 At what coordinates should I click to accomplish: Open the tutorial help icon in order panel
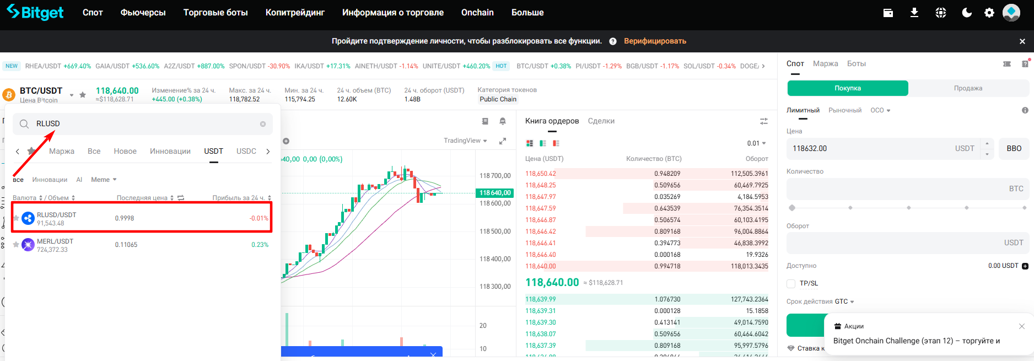point(1025,64)
